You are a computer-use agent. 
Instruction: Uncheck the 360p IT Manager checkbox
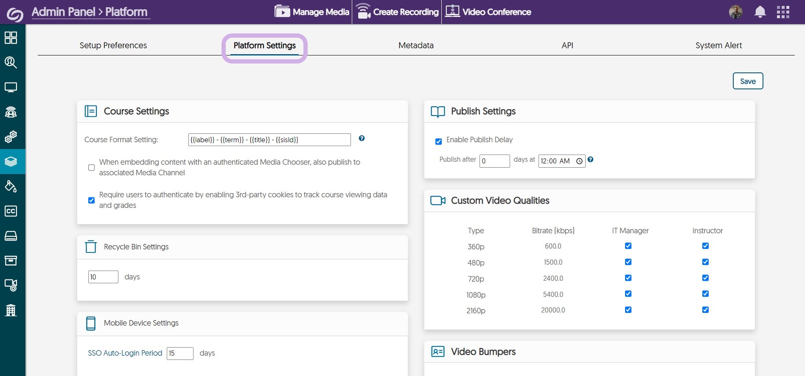tap(628, 246)
